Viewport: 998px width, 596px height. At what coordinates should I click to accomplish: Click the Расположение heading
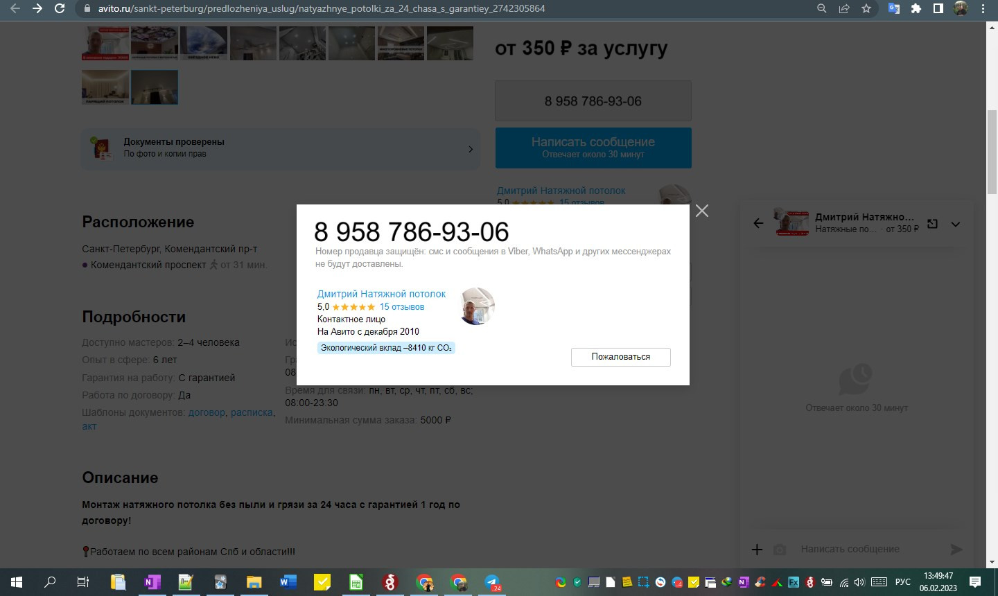138,222
